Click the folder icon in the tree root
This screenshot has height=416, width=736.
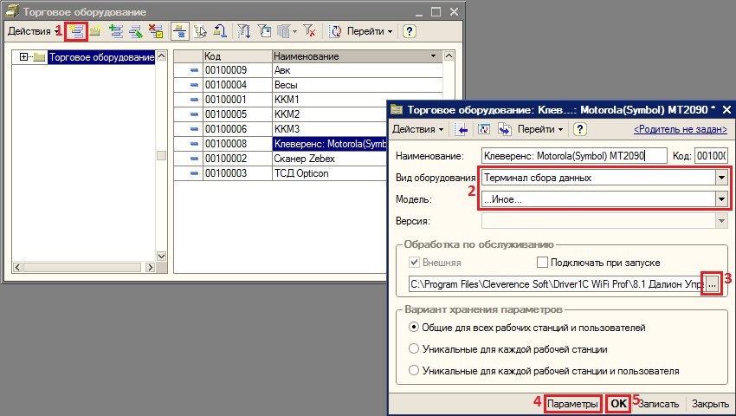[x=40, y=57]
